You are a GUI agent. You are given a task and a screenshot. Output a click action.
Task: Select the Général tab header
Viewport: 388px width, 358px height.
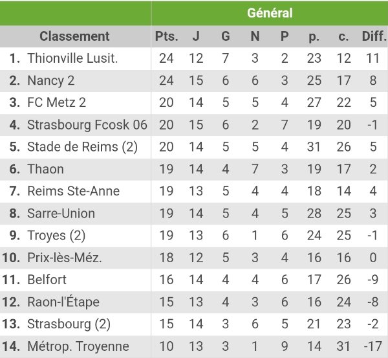point(270,13)
